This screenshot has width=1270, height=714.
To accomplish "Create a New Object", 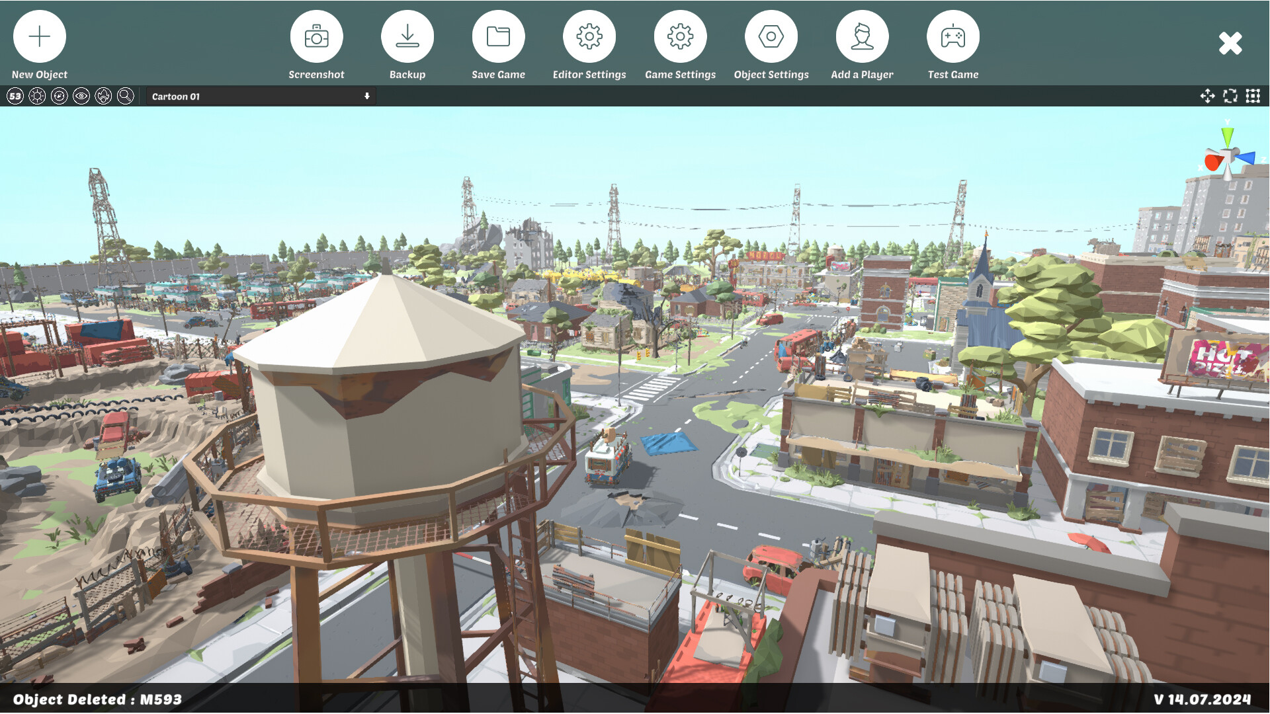I will point(39,36).
